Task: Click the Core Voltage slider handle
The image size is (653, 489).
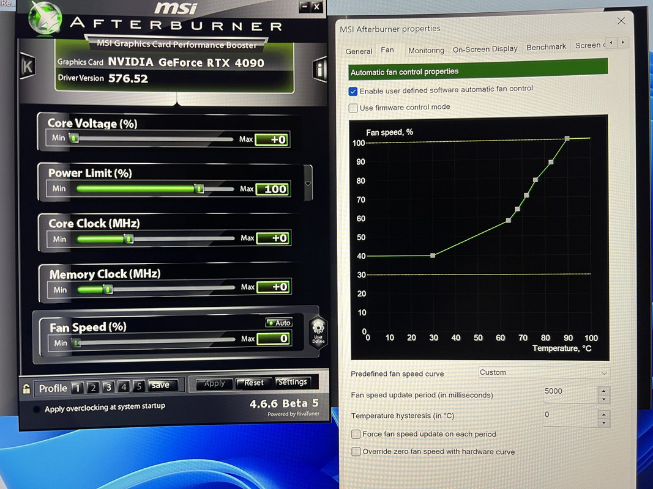Action: click(x=74, y=138)
